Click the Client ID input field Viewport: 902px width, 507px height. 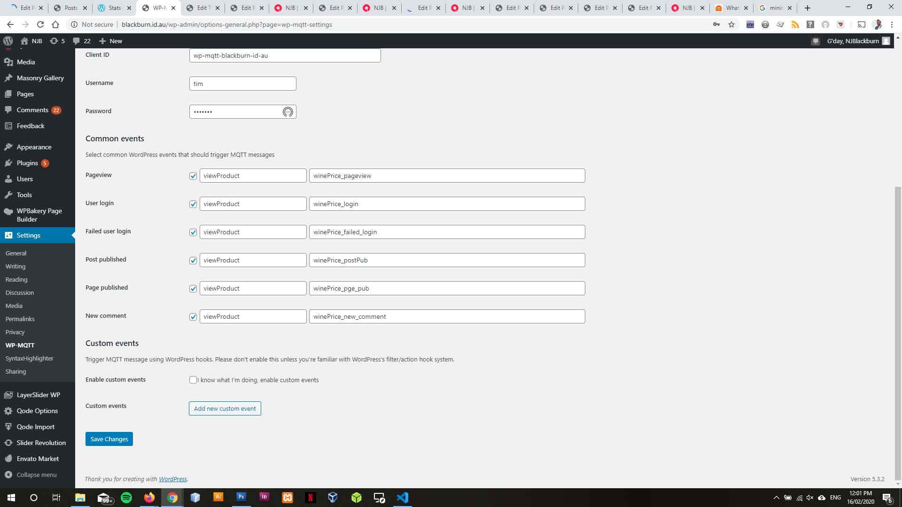[x=285, y=55]
